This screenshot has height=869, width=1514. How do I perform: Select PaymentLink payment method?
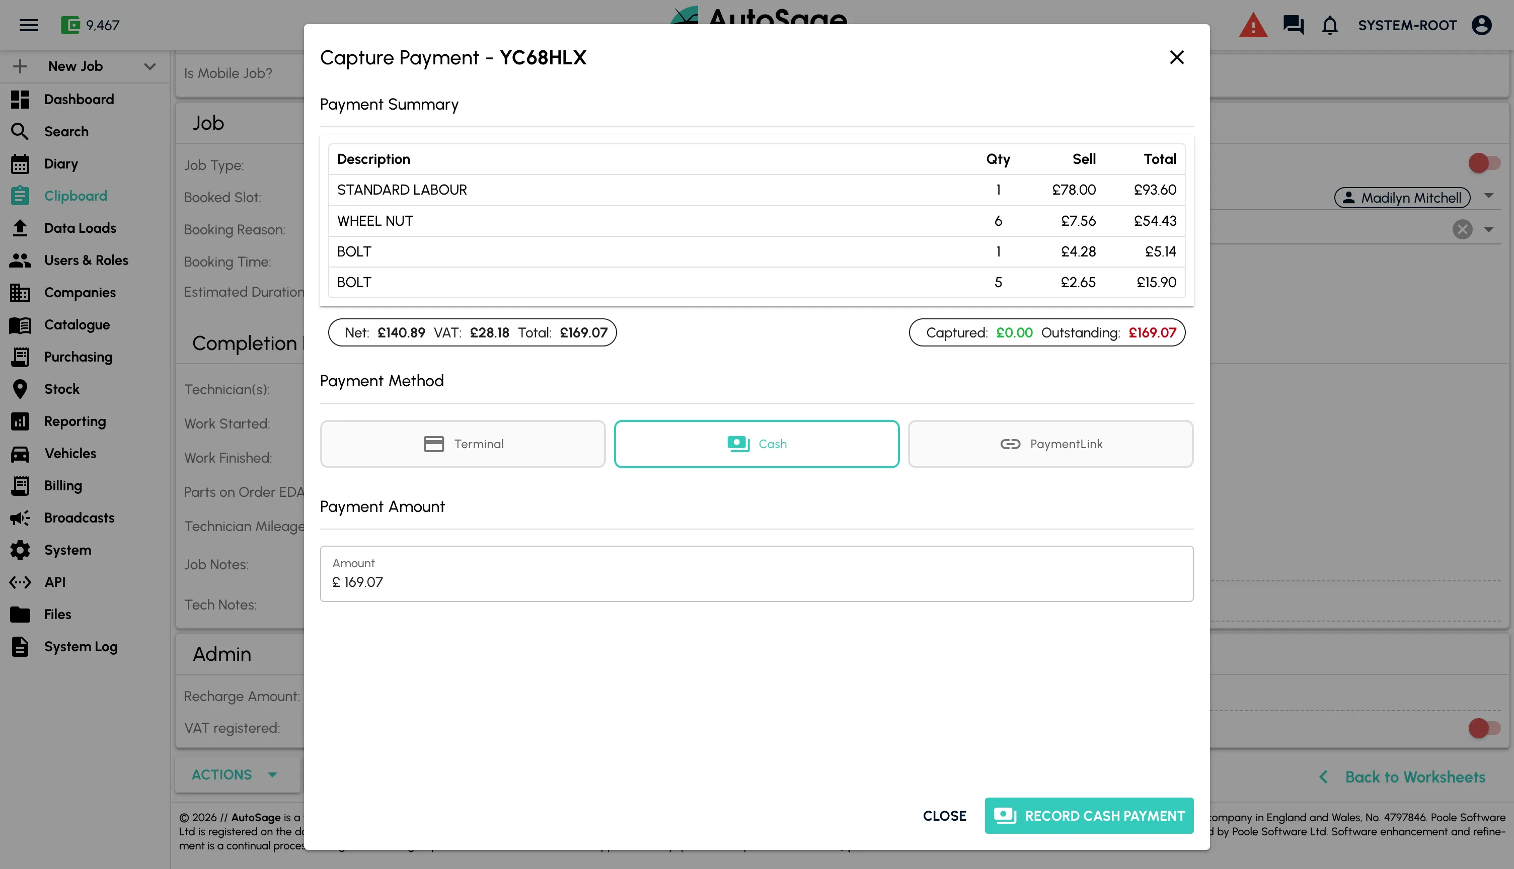pos(1050,444)
